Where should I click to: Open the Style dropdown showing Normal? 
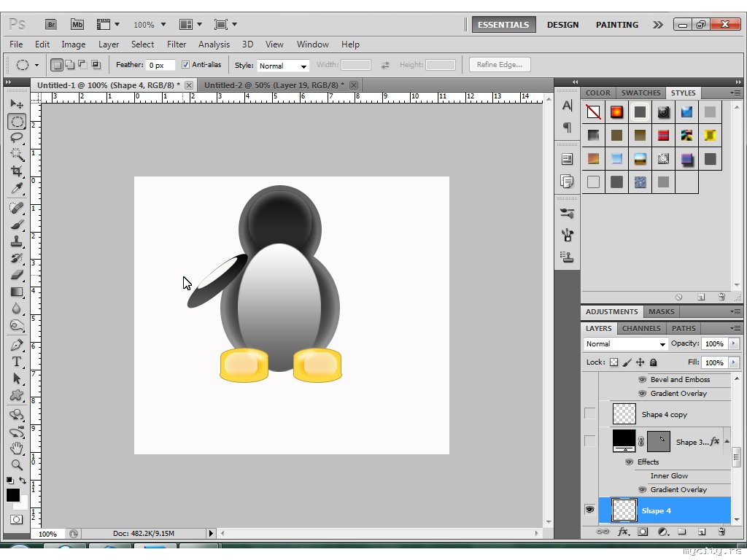pos(283,66)
